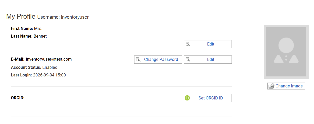Click the My Profile heading

pyautogui.click(x=21, y=17)
